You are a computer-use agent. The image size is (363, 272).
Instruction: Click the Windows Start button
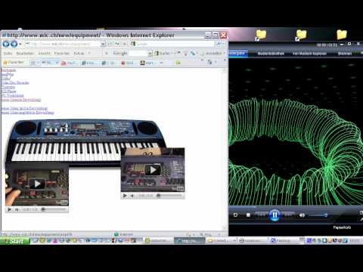15,241
